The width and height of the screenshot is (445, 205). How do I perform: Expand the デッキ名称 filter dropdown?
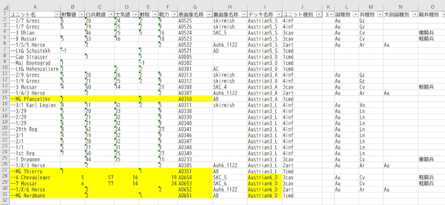click(278, 15)
